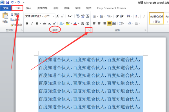Screen dimensions: 169x112
Task: Click the Save icon in quick access toolbar
Action: pos(7,2)
